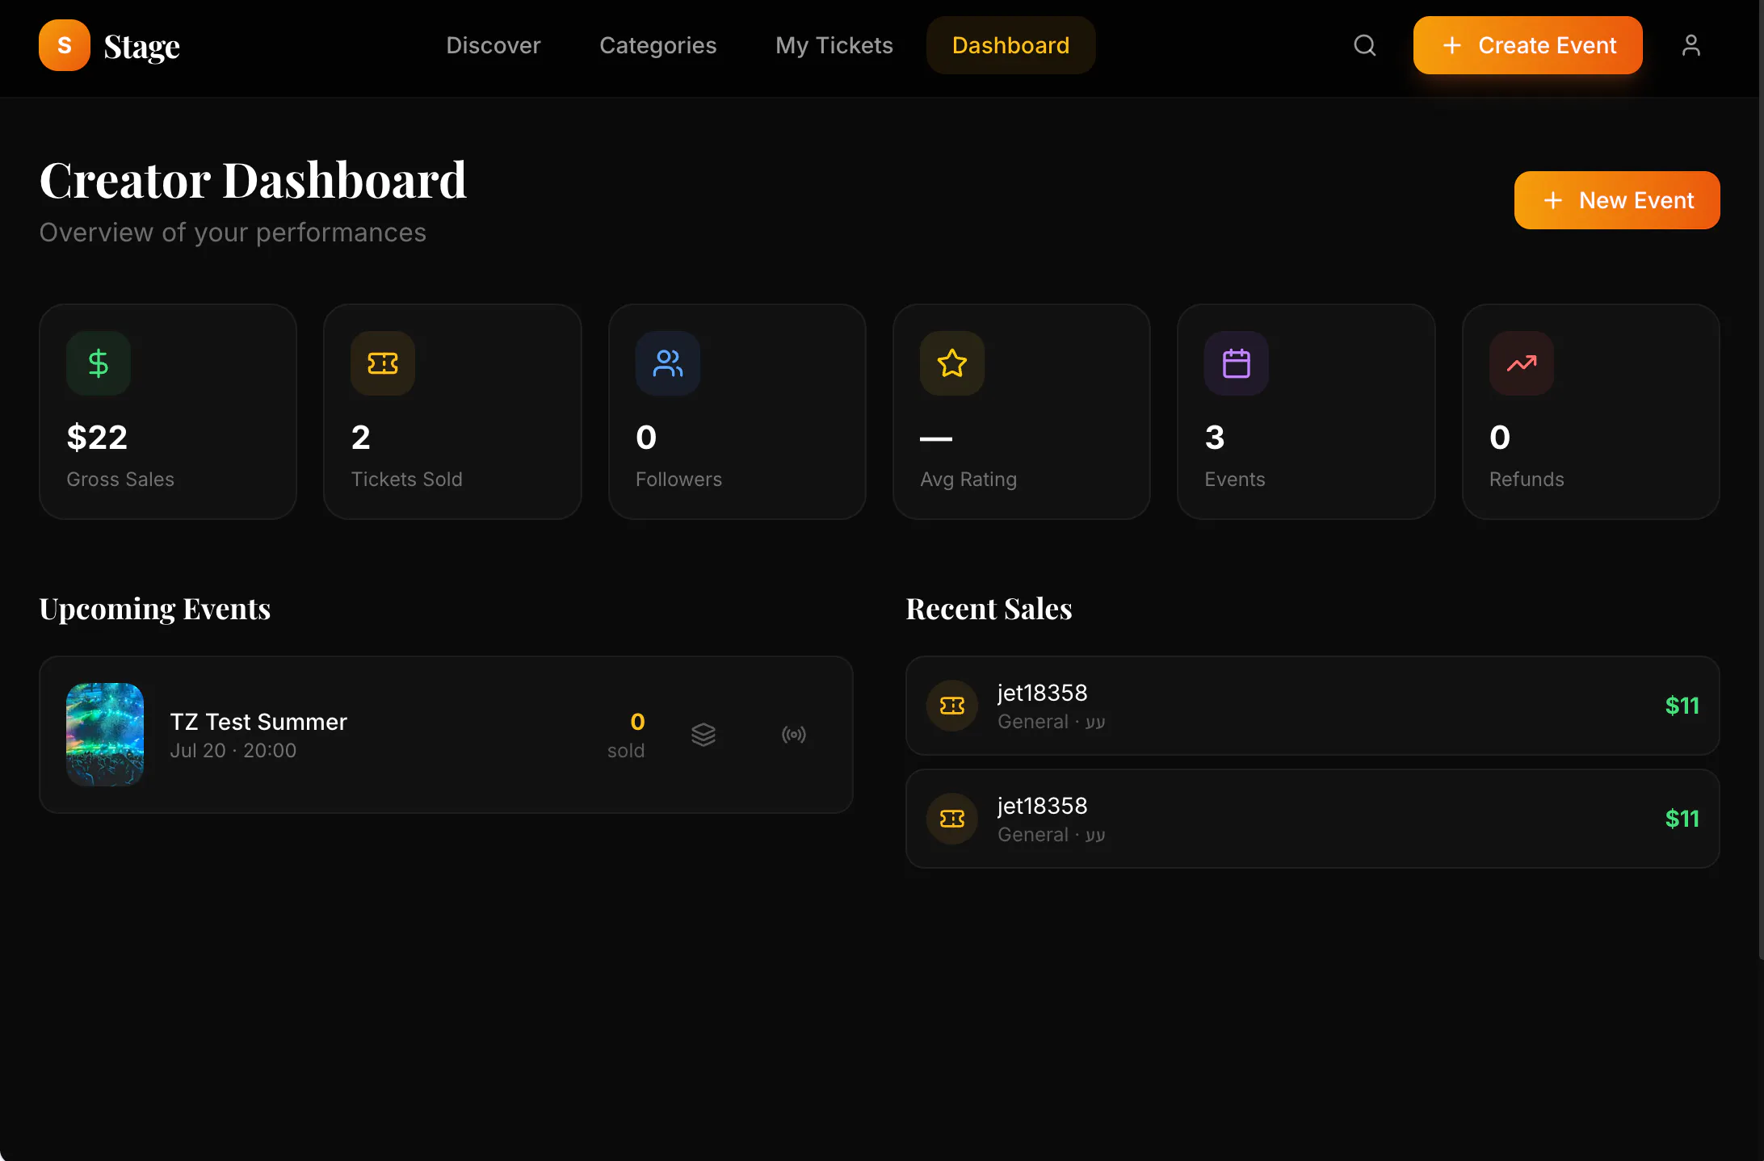Click the second jet18358 buyer name
The height and width of the screenshot is (1161, 1764).
(1043, 806)
